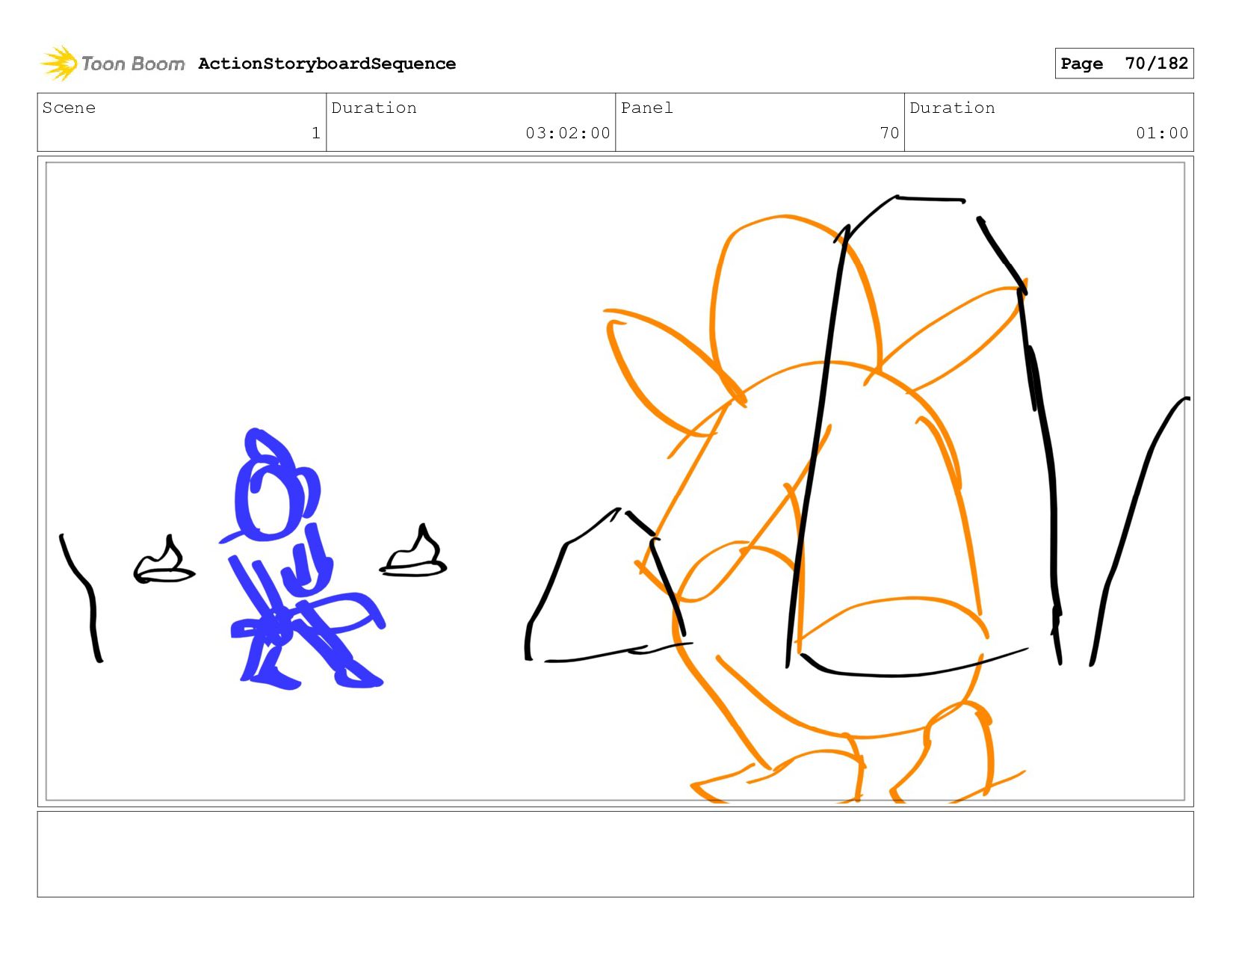1233x953 pixels.
Task: Select the panel number 70
Action: [889, 133]
